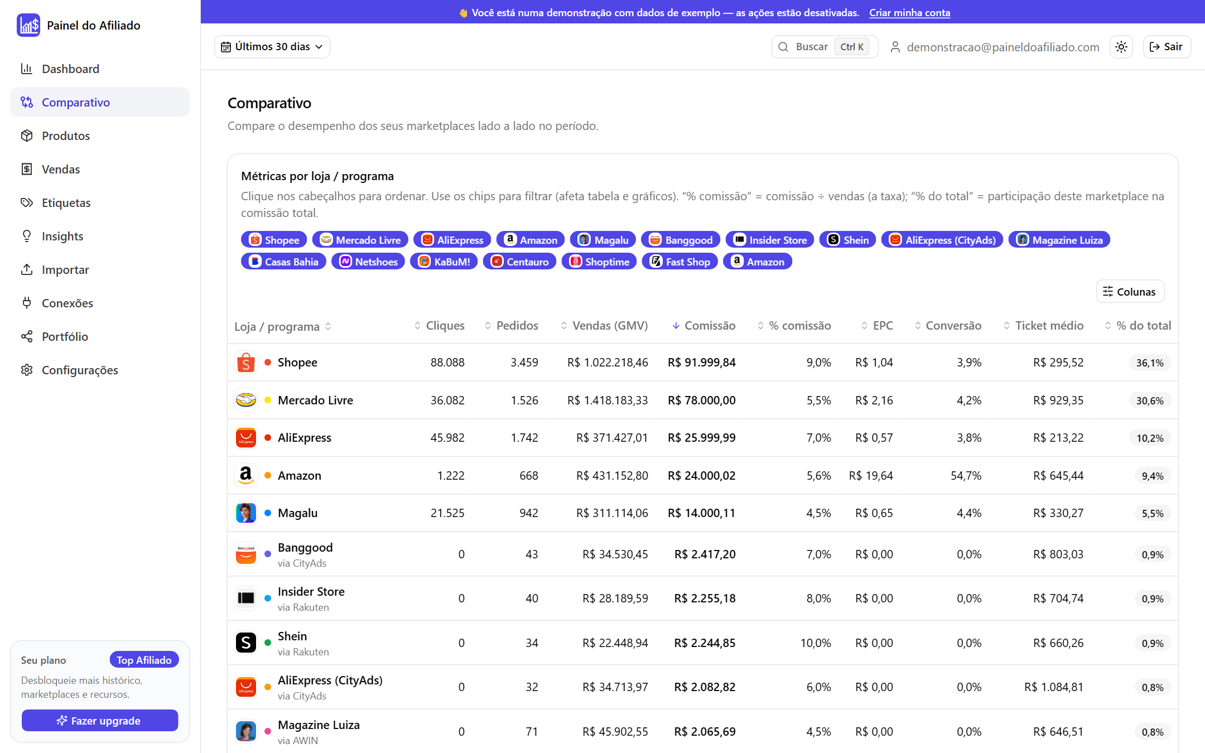This screenshot has height=753, width=1205.
Task: Toggle the Centauro filter chip
Action: pyautogui.click(x=519, y=262)
